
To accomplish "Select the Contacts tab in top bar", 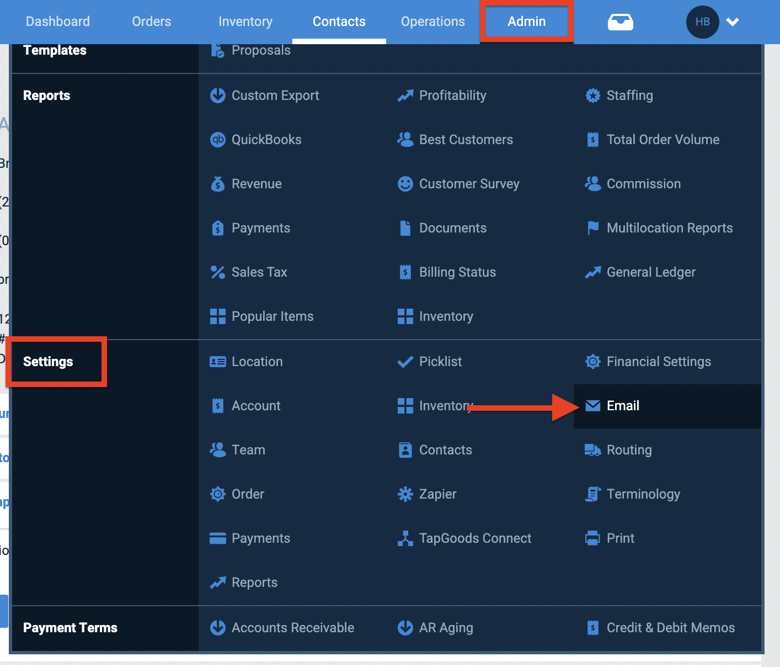I will [339, 22].
